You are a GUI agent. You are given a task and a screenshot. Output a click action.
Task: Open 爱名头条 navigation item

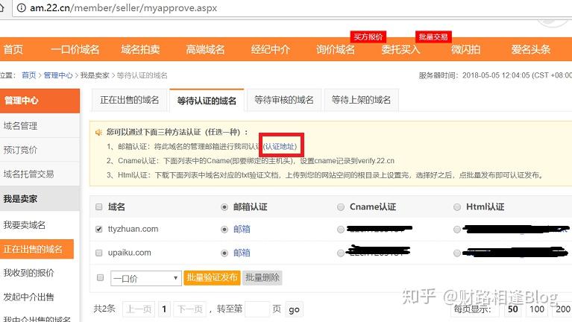click(x=531, y=49)
